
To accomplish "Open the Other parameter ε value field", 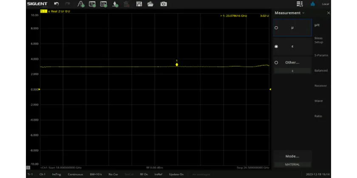I will [x=292, y=71].
